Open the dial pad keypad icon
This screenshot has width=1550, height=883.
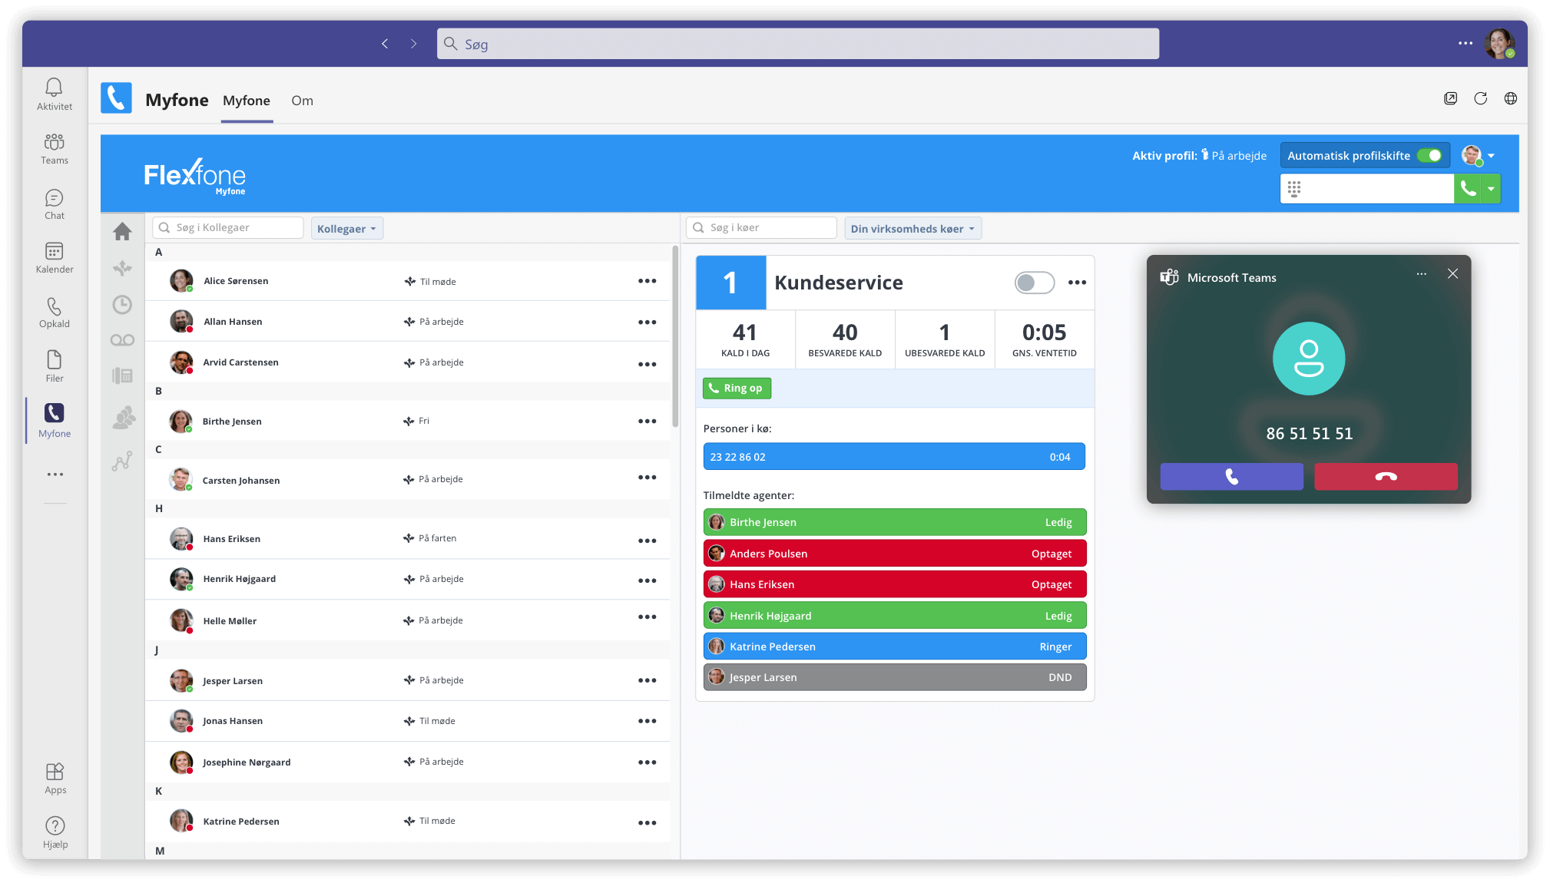pos(1294,189)
